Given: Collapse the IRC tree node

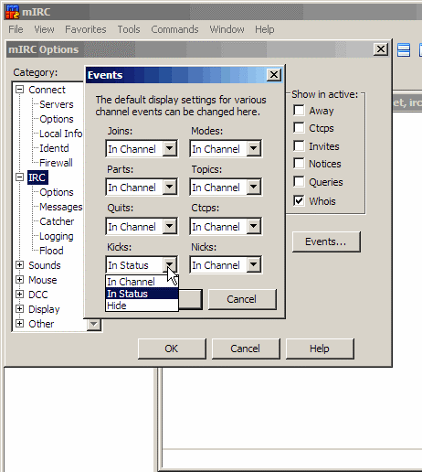Looking at the screenshot, I should pyautogui.click(x=20, y=177).
